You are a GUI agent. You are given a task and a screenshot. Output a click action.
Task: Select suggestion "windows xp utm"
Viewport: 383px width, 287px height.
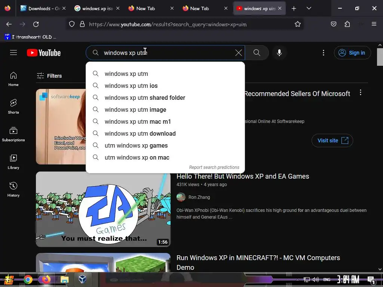click(x=165, y=74)
